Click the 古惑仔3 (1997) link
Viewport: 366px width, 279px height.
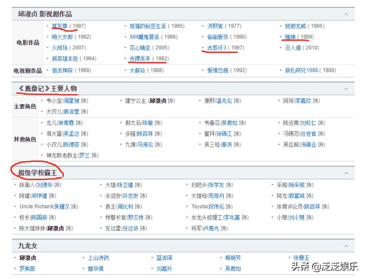(x=217, y=48)
